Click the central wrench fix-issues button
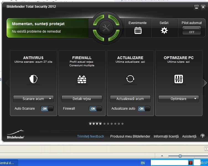208x166 pixels. coord(106,28)
